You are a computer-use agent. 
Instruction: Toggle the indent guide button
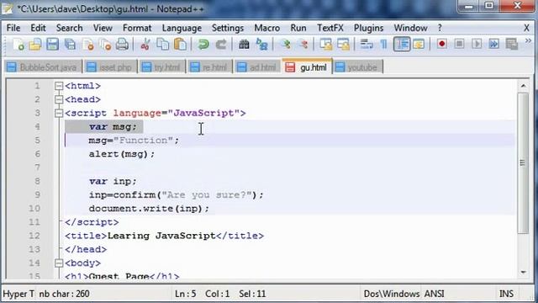pos(402,45)
